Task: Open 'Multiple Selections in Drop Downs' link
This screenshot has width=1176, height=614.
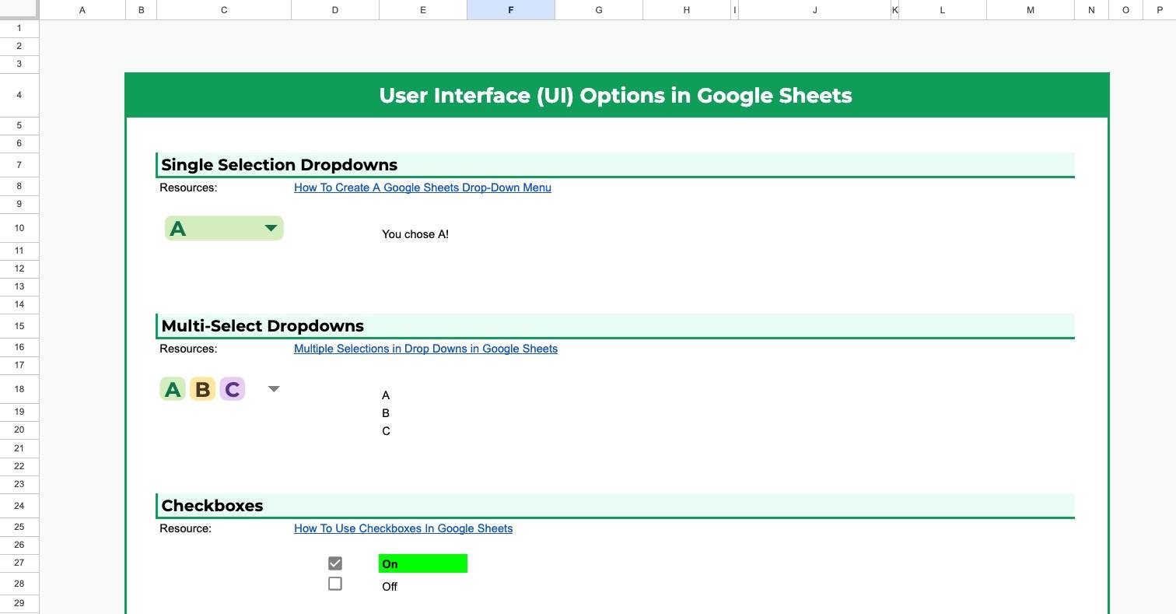Action: coord(425,349)
